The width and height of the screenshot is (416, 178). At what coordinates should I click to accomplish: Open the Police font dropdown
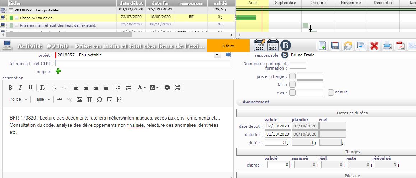pyautogui.click(x=18, y=99)
